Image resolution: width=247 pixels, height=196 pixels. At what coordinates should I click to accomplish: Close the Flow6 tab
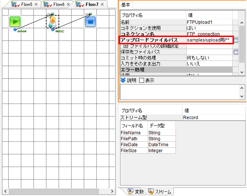coord(68,4)
